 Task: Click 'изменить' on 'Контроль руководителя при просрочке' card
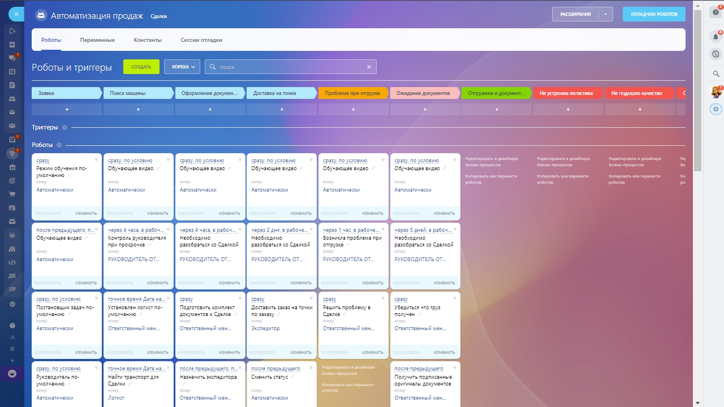tap(158, 283)
